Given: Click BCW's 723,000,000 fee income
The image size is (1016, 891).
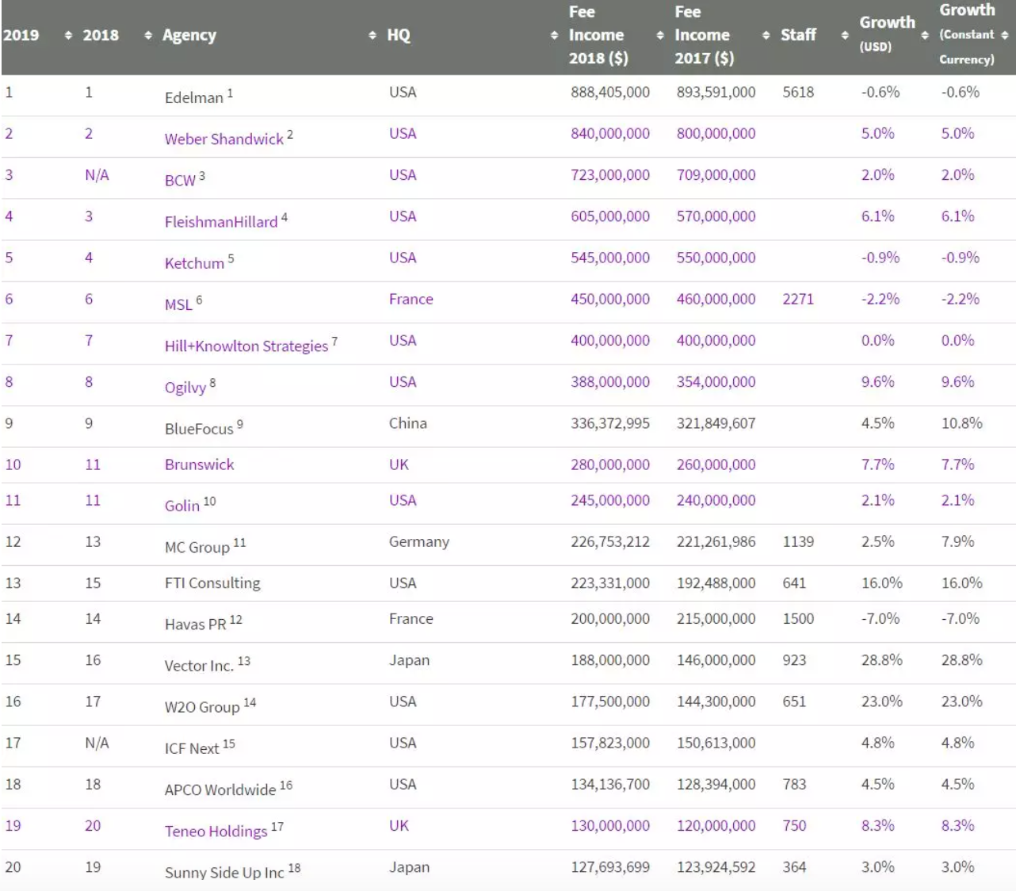Looking at the screenshot, I should tap(610, 174).
